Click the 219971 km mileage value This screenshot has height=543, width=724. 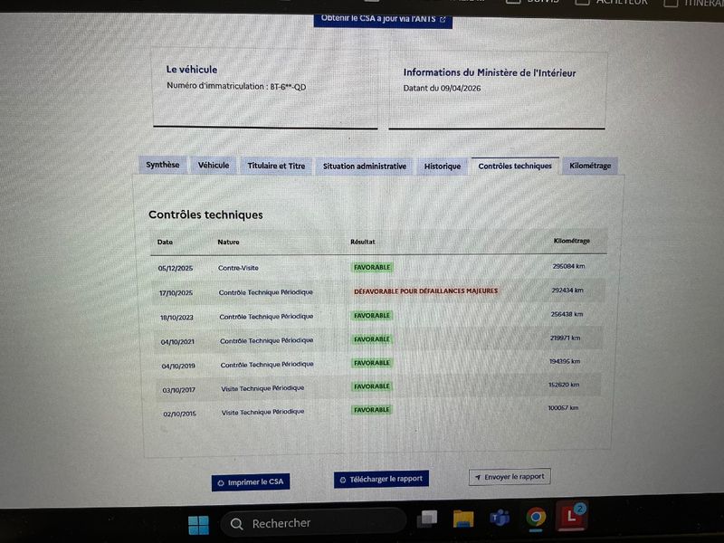click(565, 338)
